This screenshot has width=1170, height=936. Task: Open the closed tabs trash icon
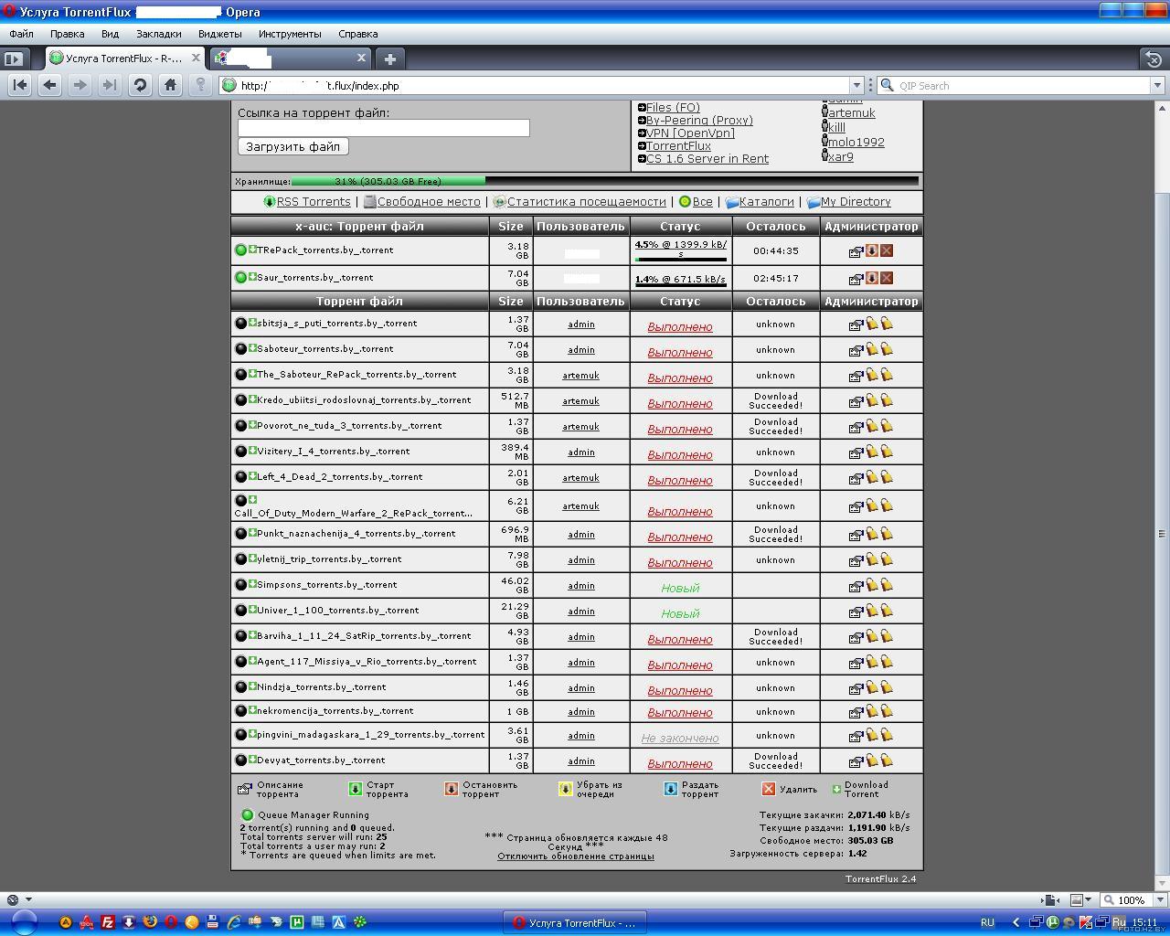coord(1154,59)
